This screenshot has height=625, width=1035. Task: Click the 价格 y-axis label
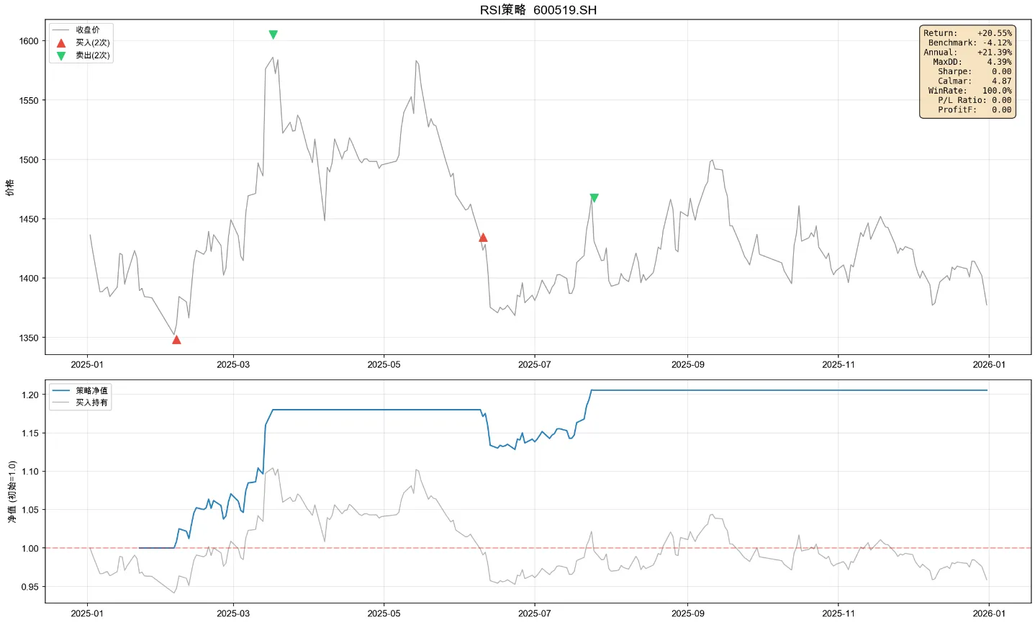point(10,187)
